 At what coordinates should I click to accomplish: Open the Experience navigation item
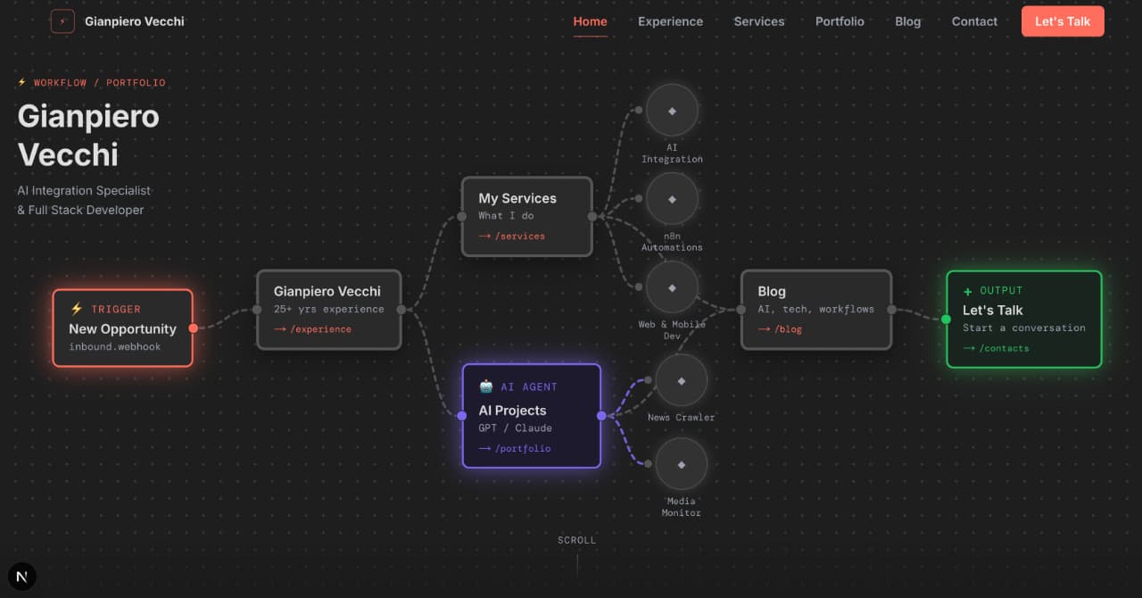pyautogui.click(x=670, y=21)
